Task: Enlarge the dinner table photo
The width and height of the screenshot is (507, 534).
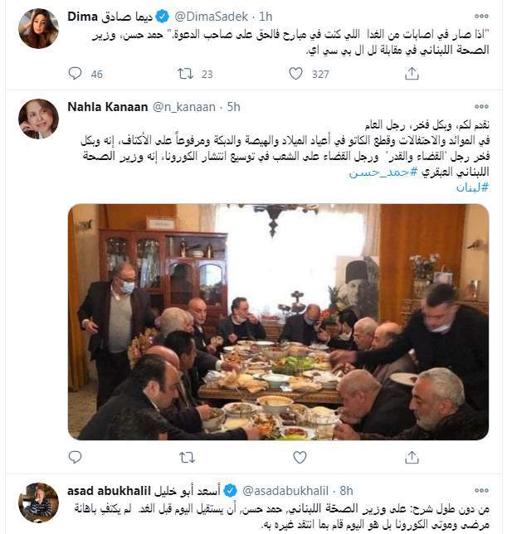Action: pos(278,322)
